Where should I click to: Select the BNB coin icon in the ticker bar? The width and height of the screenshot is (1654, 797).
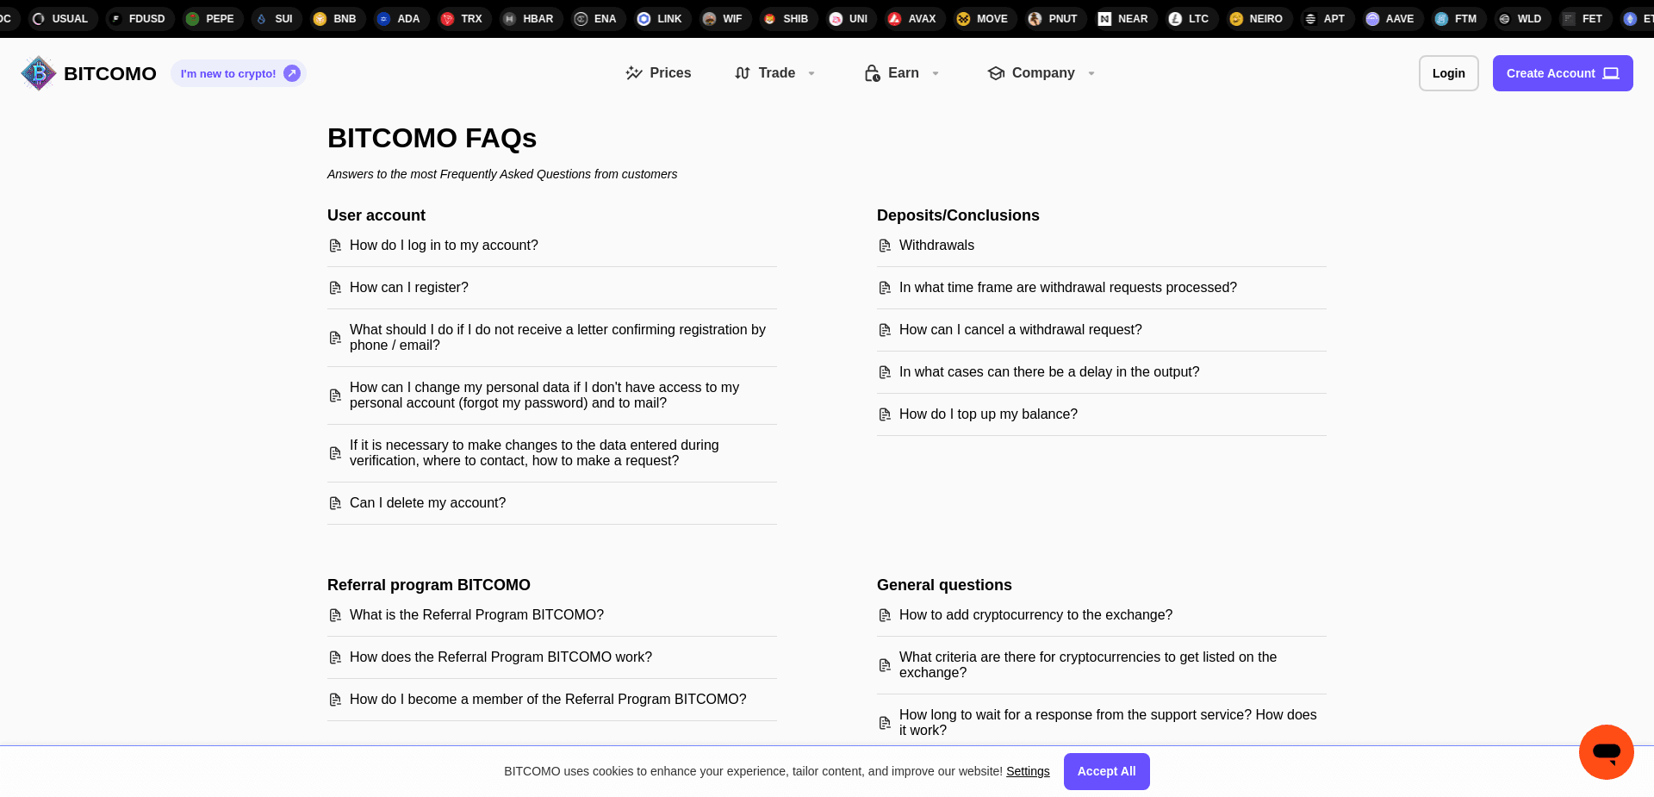[318, 18]
